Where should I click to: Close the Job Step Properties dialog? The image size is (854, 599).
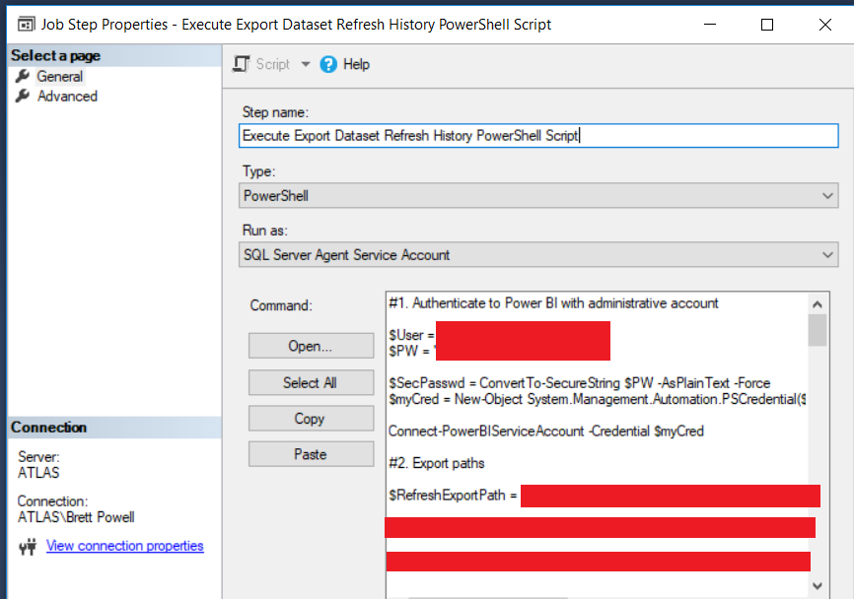pyautogui.click(x=824, y=25)
